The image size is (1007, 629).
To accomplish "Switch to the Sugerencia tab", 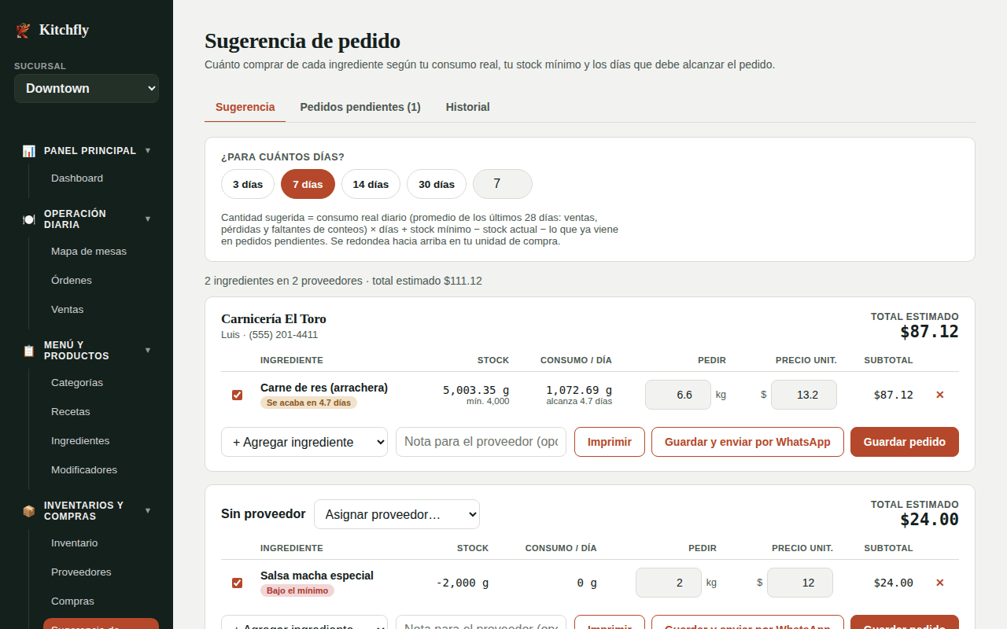I will (x=245, y=107).
